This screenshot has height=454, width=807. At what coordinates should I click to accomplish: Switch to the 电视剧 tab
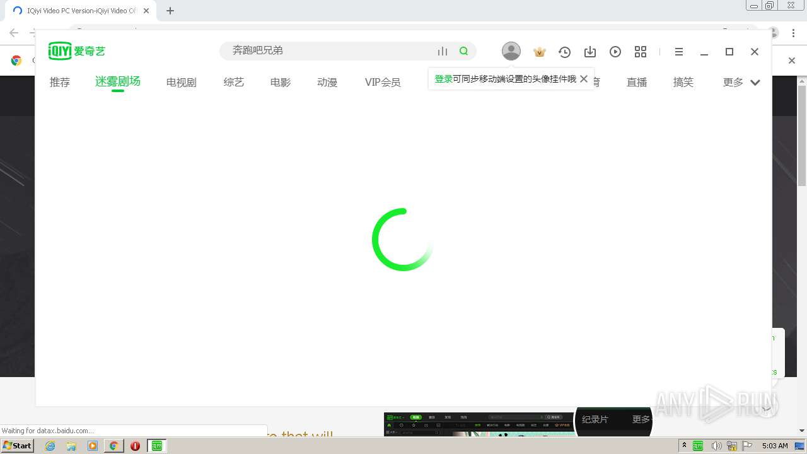click(x=182, y=82)
